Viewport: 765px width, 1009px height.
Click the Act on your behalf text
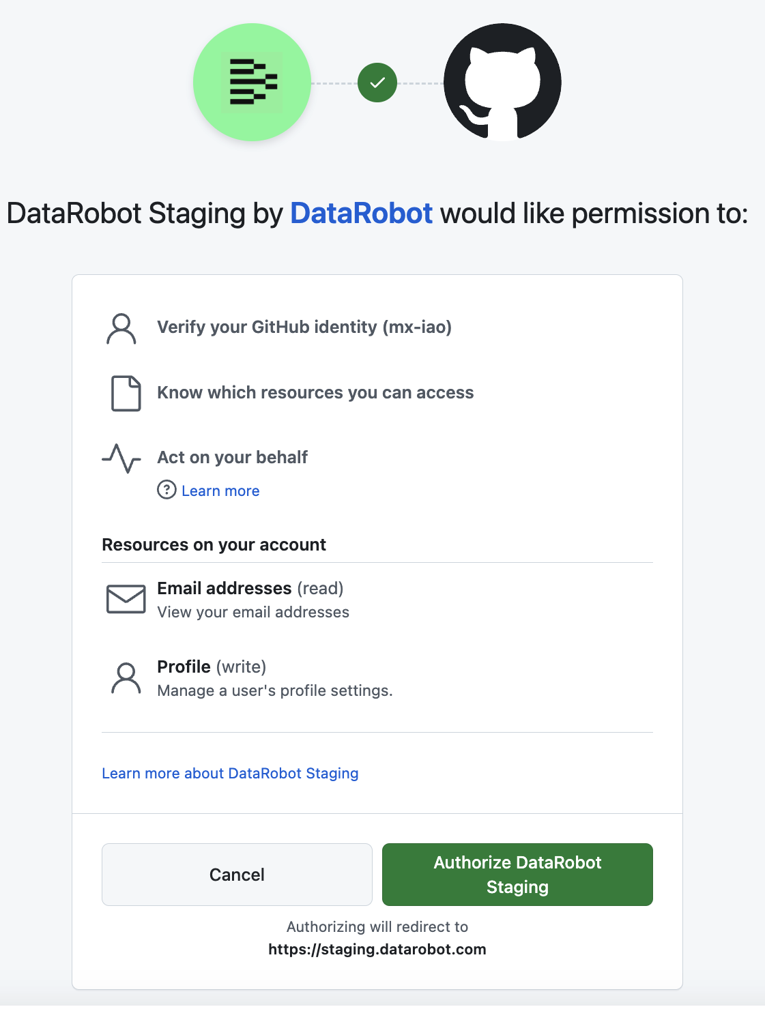(232, 457)
